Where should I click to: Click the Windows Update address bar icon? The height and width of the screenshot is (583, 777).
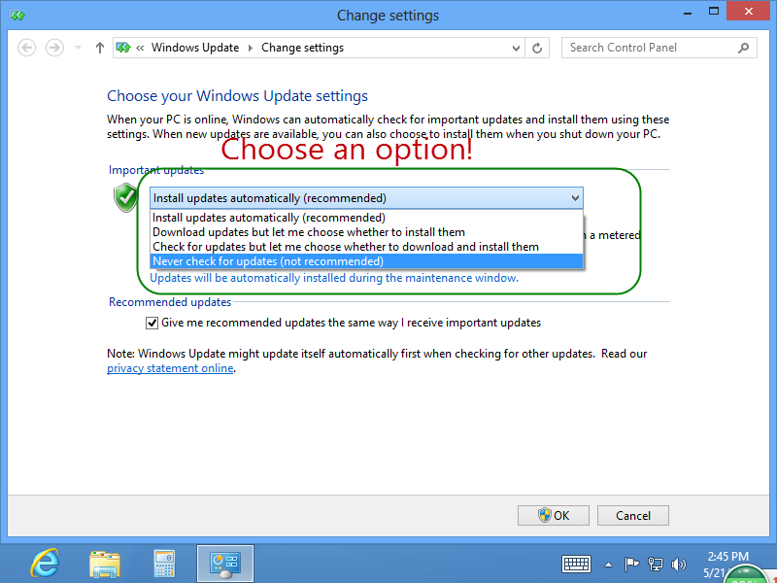point(123,48)
